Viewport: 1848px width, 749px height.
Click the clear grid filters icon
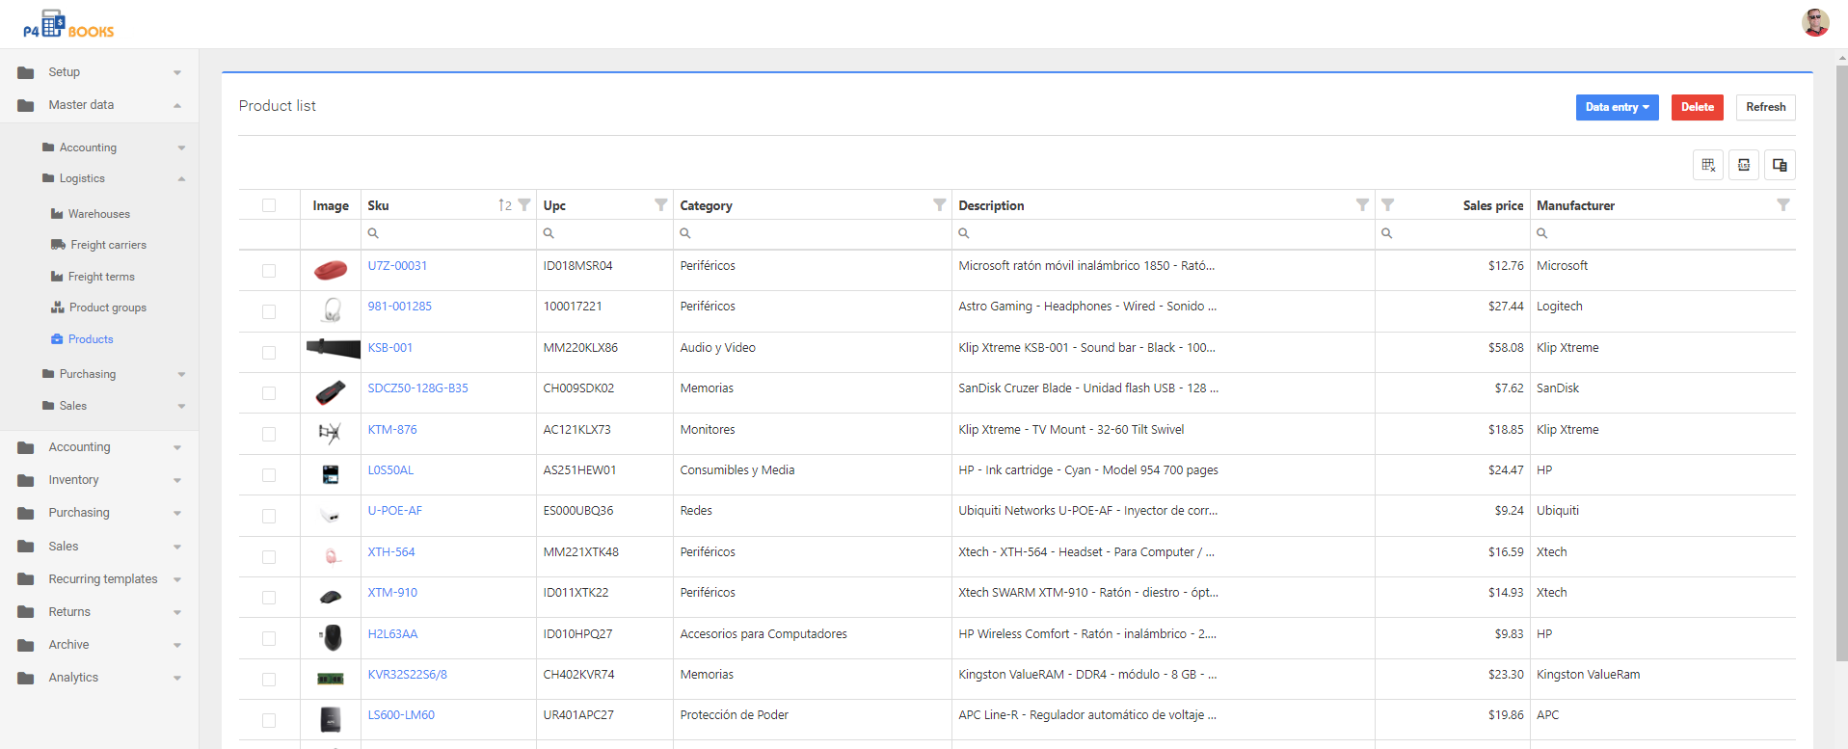pos(1707,165)
